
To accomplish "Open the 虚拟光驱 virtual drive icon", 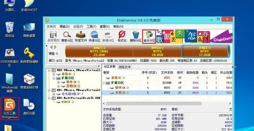I will [29, 107].
